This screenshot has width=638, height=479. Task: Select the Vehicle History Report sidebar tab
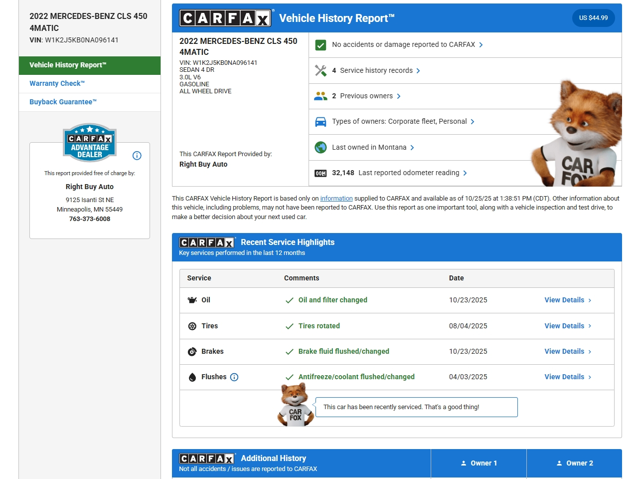click(x=68, y=65)
